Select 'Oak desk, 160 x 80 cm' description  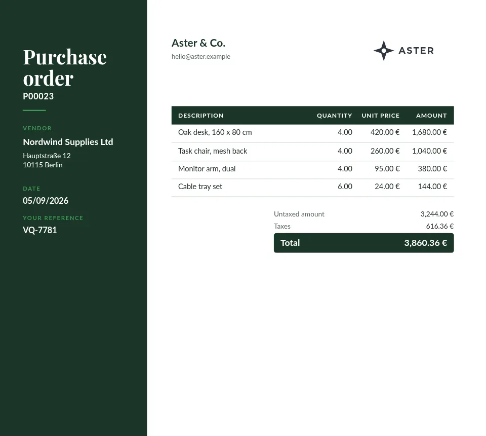click(215, 132)
